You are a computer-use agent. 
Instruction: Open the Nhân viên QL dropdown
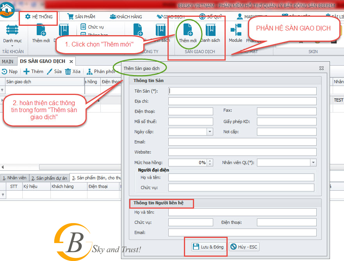point(313,163)
